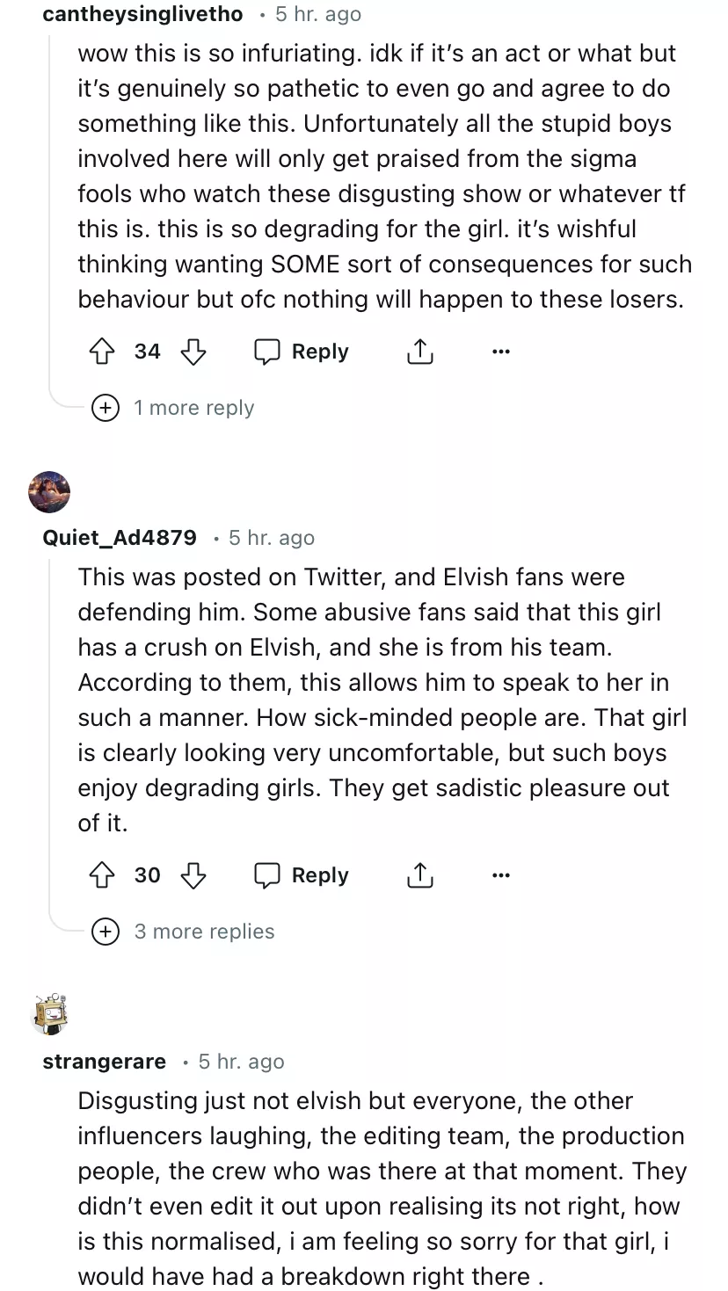
Task: Open more options on cantheysinglivetho comment
Action: coord(501,352)
